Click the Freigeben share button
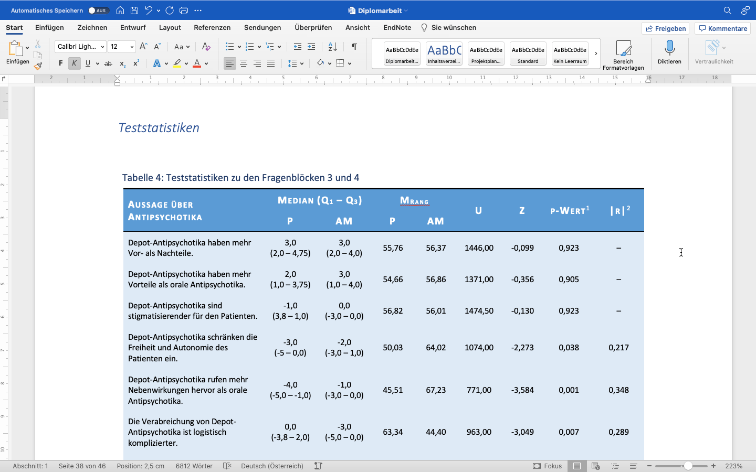The height and width of the screenshot is (472, 756). point(666,28)
